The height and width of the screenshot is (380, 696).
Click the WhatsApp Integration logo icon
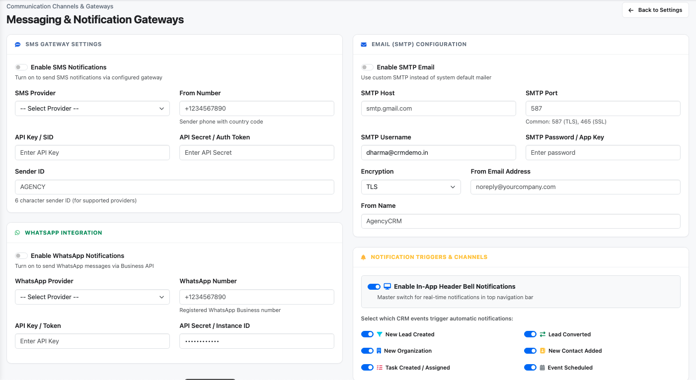tap(17, 233)
